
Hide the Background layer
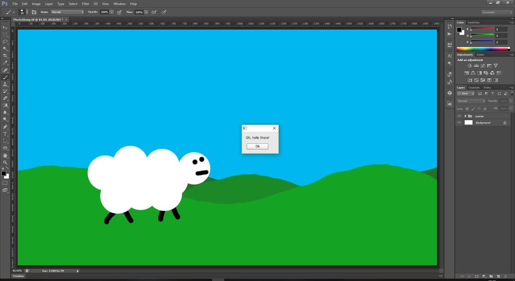459,123
